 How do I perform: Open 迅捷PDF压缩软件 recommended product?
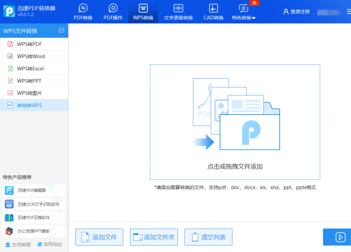pyautogui.click(x=34, y=218)
